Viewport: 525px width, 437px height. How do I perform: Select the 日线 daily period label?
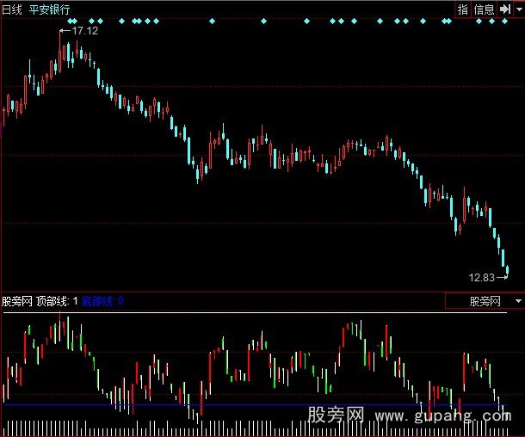tap(14, 9)
